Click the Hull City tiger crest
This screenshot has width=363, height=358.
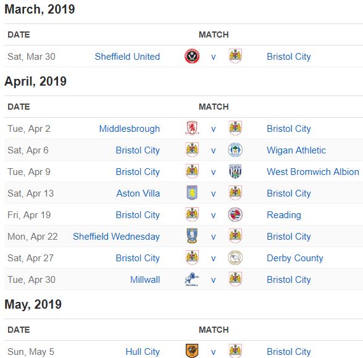point(192,351)
